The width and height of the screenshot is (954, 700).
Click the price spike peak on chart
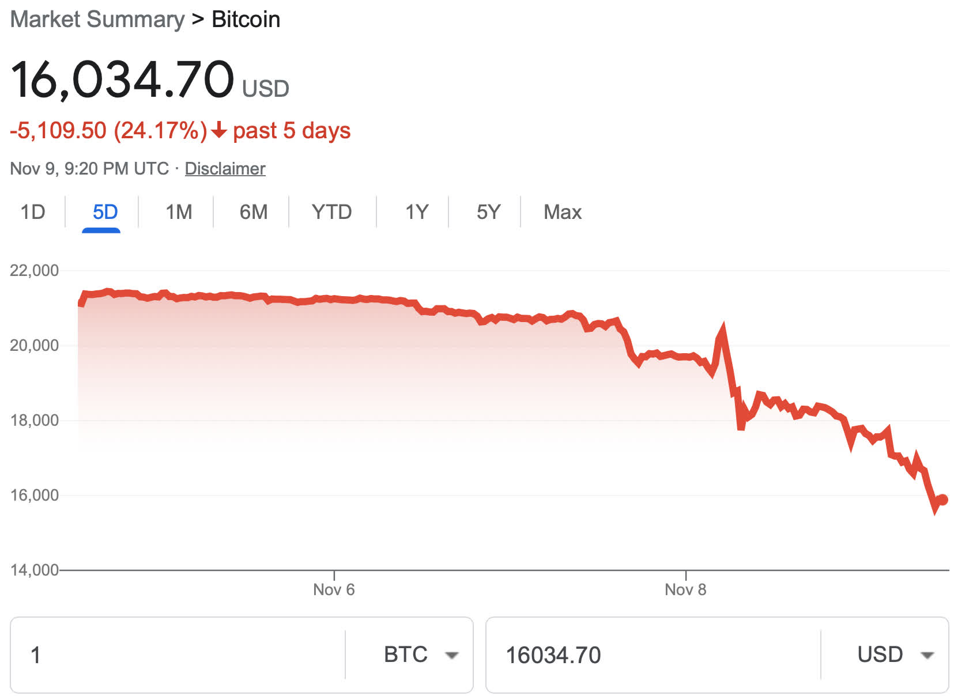722,329
